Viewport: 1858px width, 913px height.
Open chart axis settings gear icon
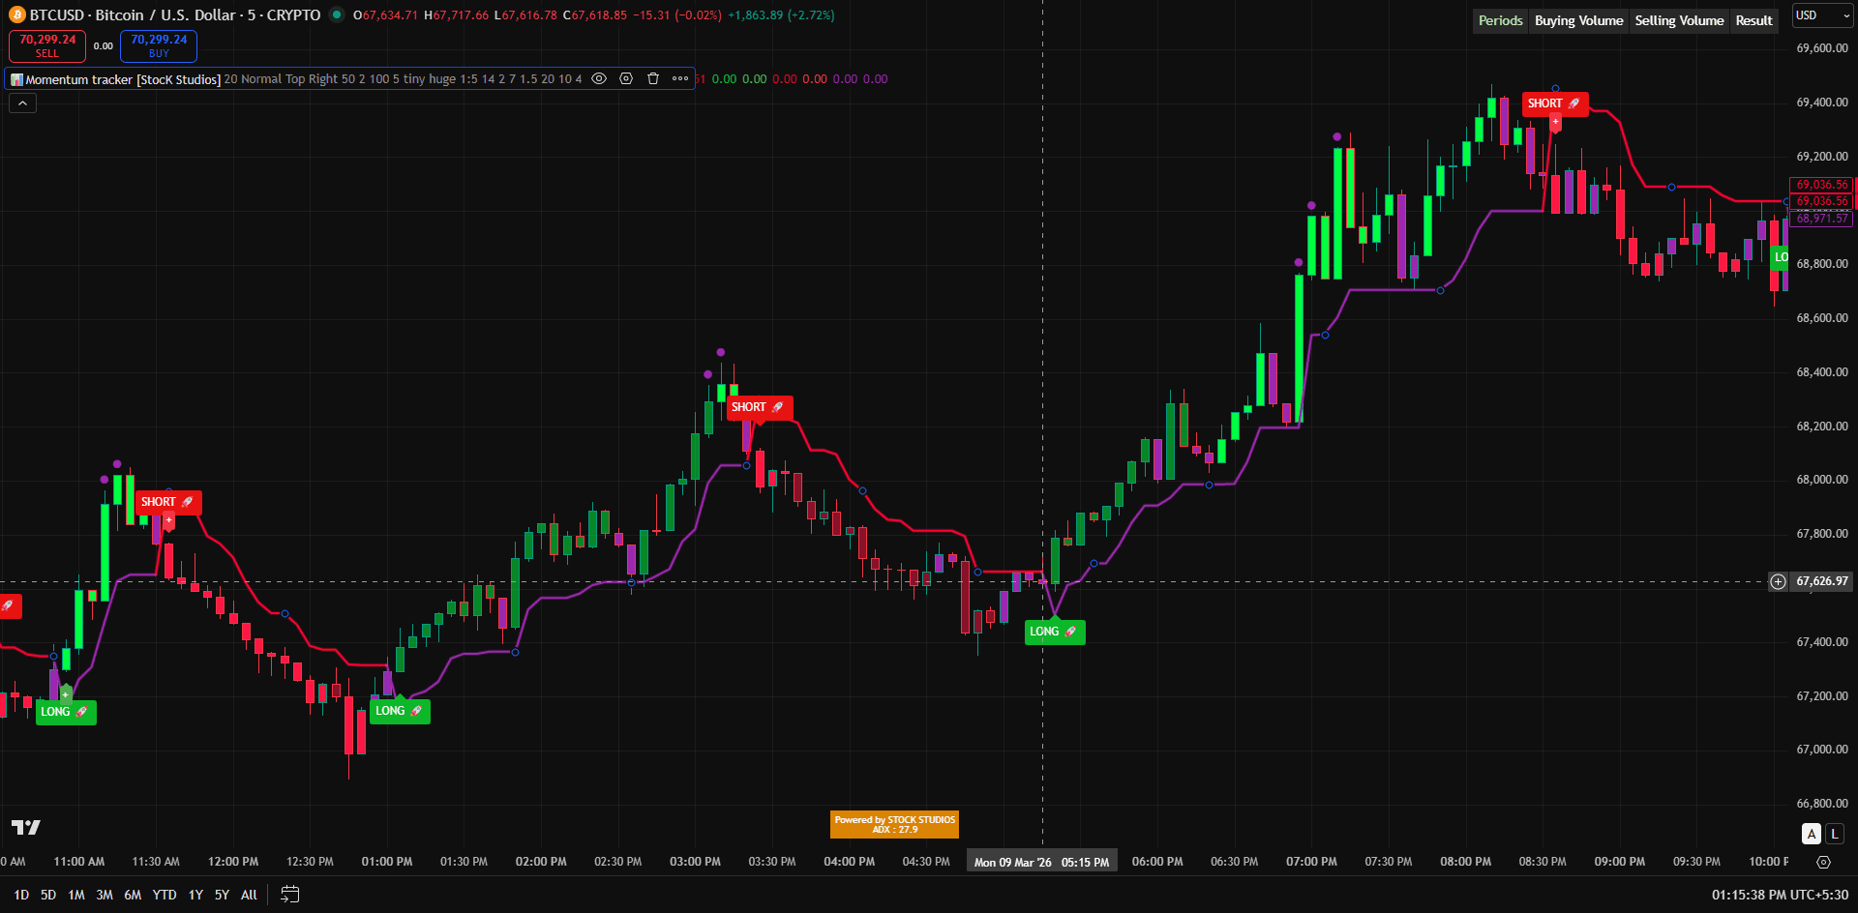click(1823, 862)
